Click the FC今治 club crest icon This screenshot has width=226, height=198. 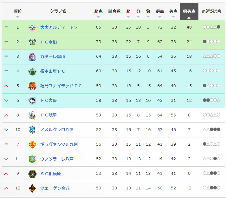tap(32, 42)
